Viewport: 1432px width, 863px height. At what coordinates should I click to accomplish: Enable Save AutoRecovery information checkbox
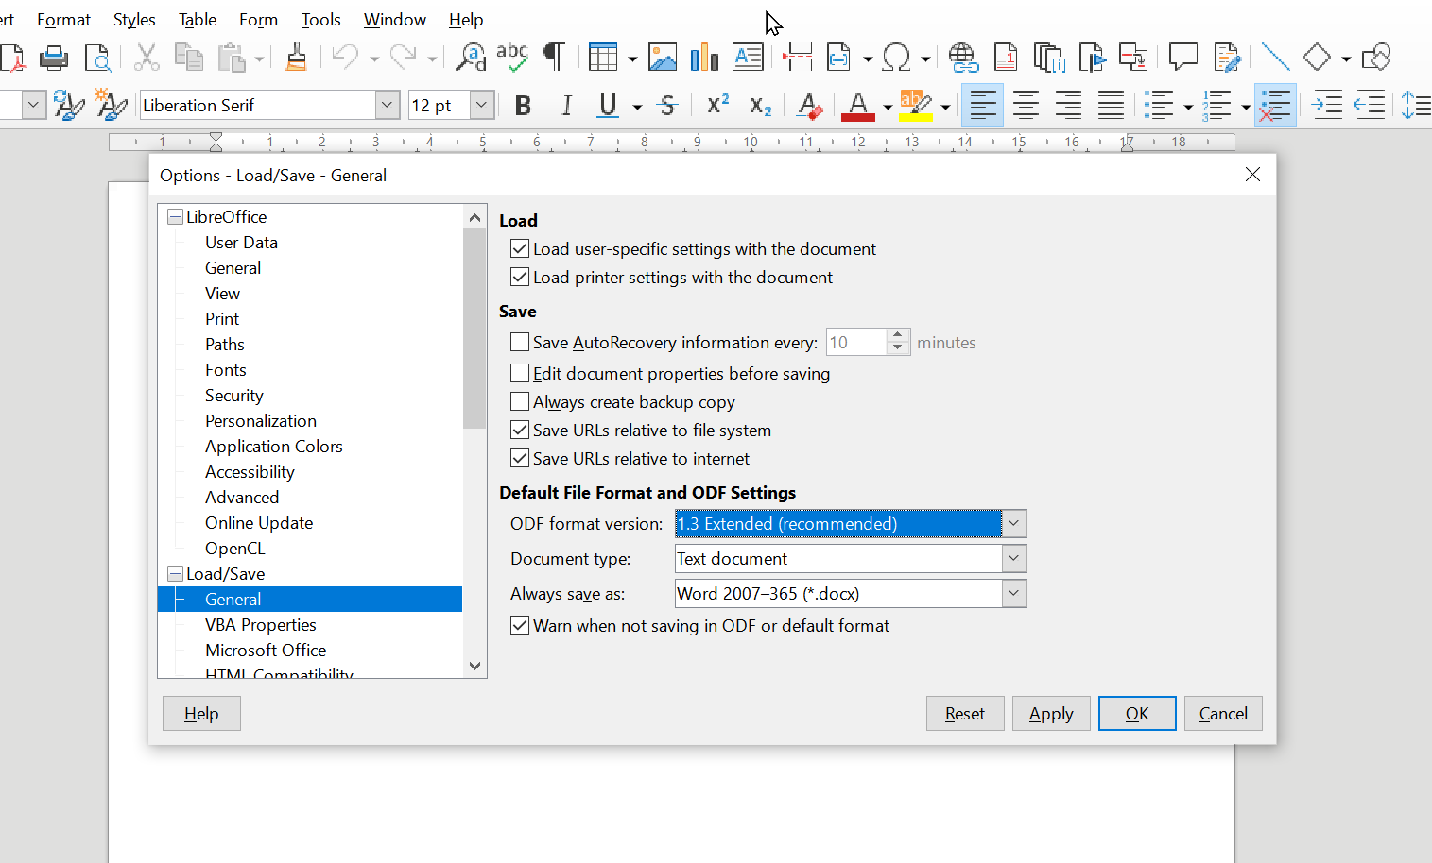pos(519,342)
